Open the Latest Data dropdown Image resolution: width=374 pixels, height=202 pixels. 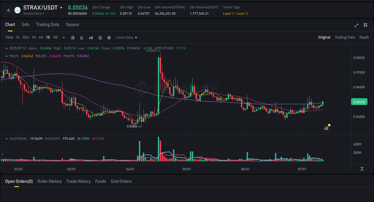(x=126, y=37)
